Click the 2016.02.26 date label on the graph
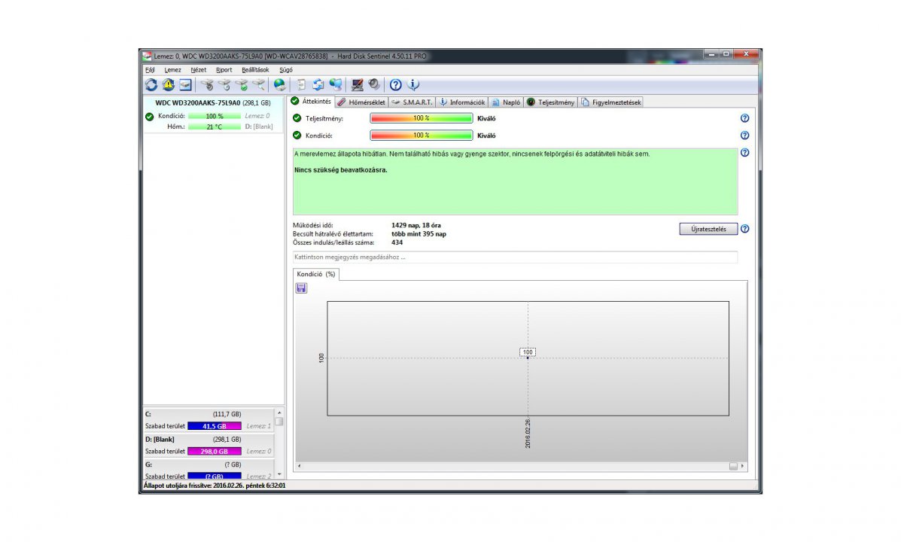901x542 pixels. pyautogui.click(x=528, y=434)
